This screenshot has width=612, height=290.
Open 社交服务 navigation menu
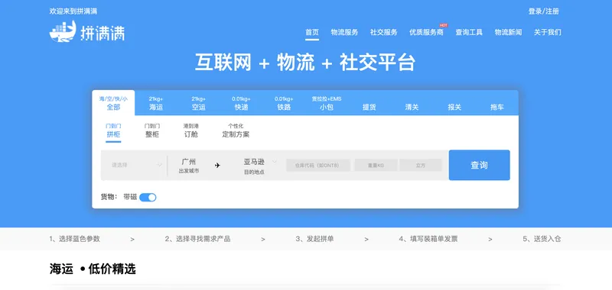pyautogui.click(x=384, y=32)
